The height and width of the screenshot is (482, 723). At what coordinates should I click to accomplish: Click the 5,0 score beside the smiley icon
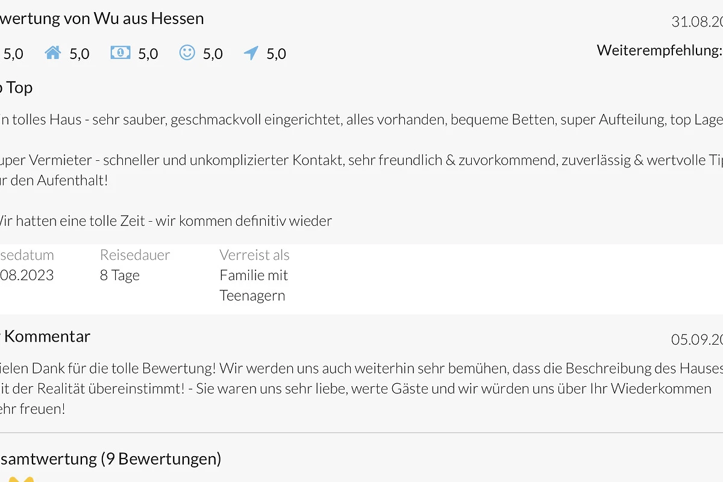[x=213, y=54]
